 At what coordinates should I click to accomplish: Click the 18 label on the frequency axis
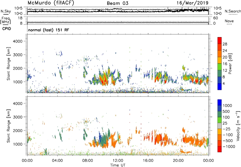[x=20, y=18]
